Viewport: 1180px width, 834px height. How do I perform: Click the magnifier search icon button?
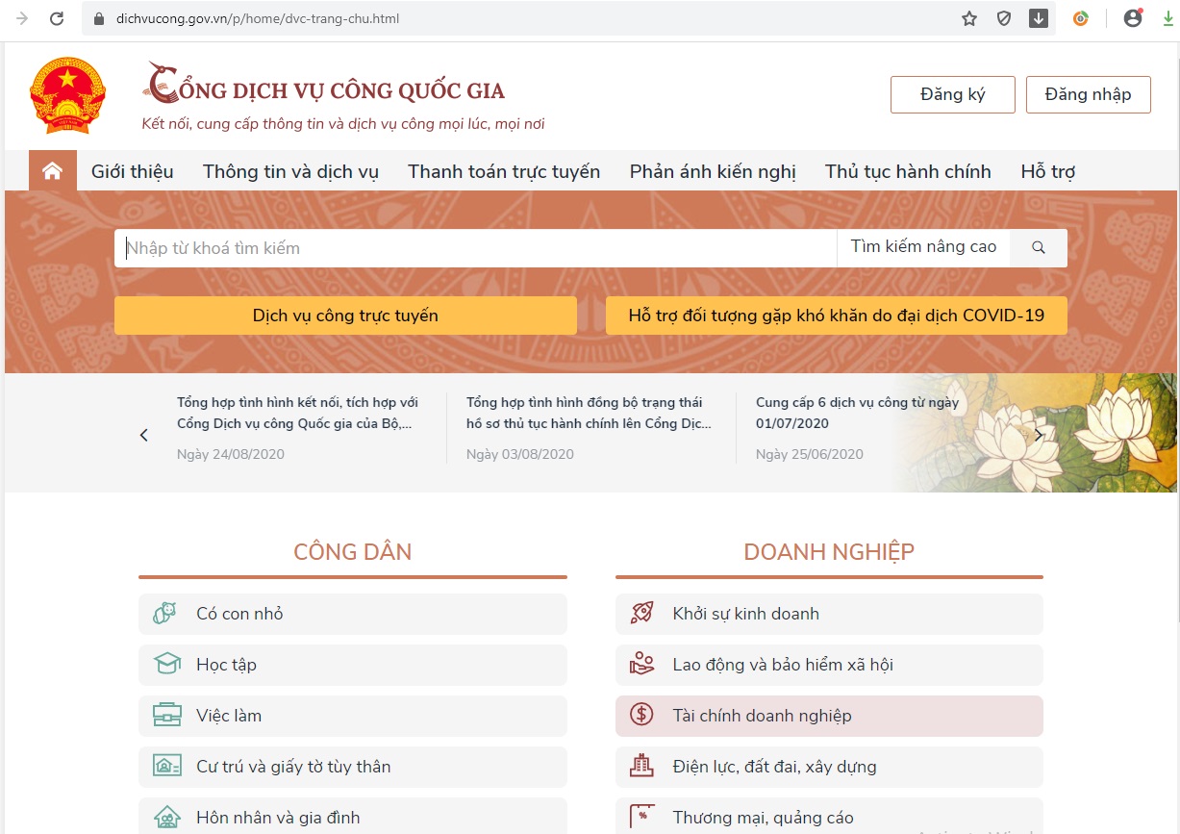pos(1039,247)
